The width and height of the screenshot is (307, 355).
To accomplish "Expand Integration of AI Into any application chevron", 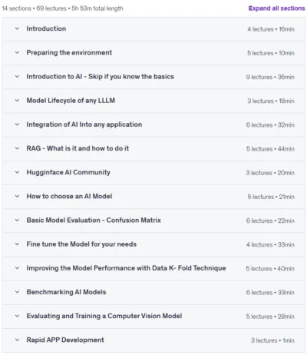I will 17,124.
